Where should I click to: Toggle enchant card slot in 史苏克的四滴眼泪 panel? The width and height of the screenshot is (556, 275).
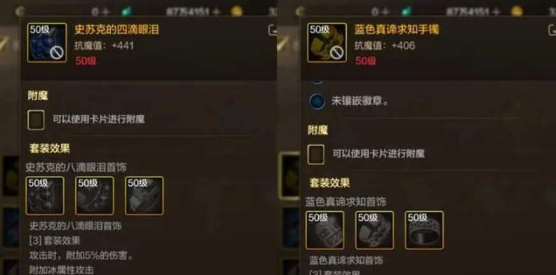pos(36,120)
